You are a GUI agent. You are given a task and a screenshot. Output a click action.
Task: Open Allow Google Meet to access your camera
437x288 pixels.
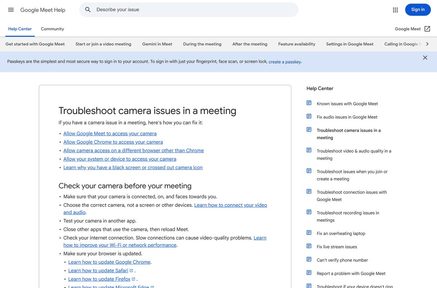click(x=110, y=133)
